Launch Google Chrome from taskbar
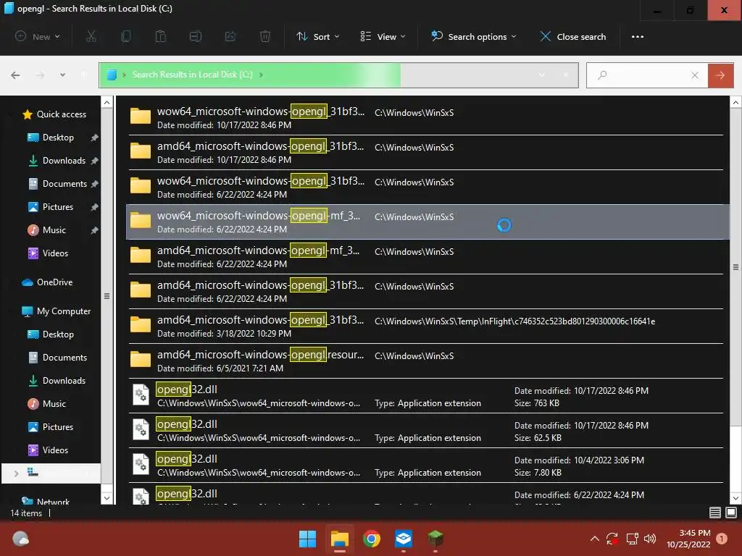This screenshot has width=742, height=556. pyautogui.click(x=372, y=539)
